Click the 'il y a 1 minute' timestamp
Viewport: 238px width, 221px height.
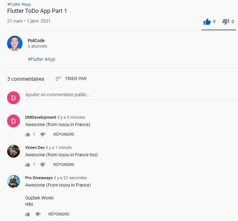point(59,148)
